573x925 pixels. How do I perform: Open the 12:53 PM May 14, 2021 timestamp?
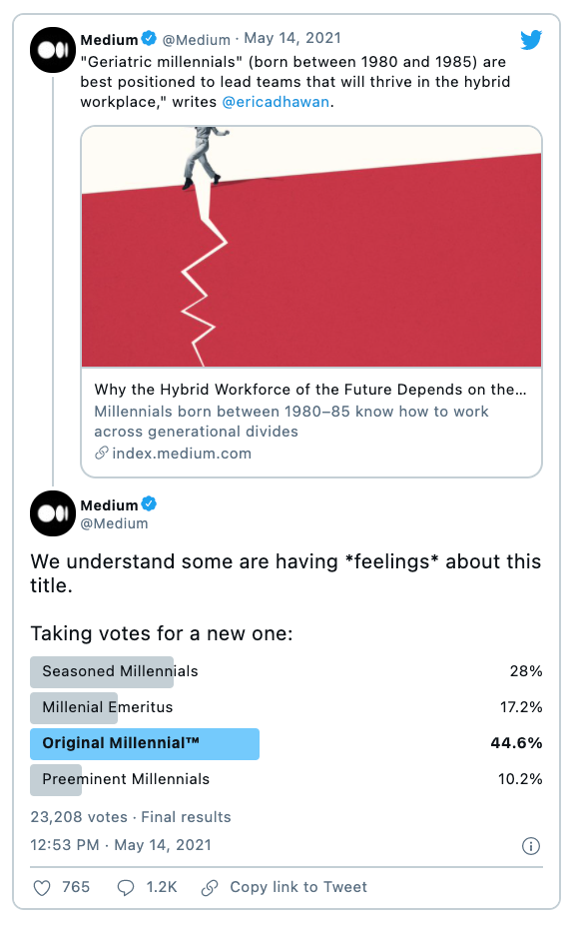tap(121, 845)
